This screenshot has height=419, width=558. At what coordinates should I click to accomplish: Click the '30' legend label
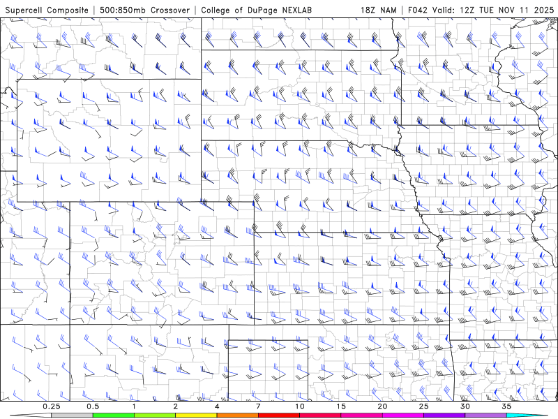pos(465,406)
